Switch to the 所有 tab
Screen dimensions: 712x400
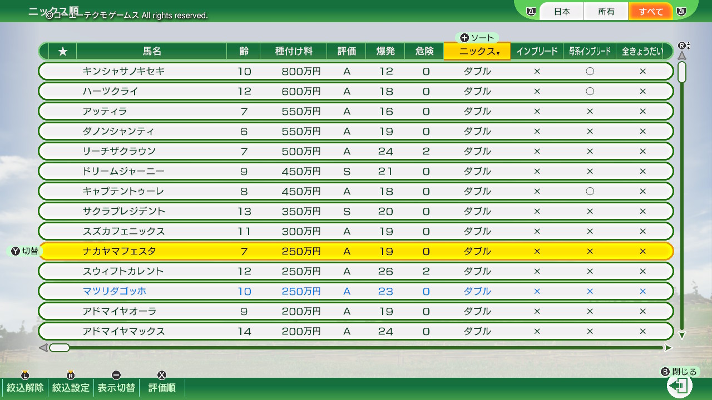pyautogui.click(x=606, y=11)
